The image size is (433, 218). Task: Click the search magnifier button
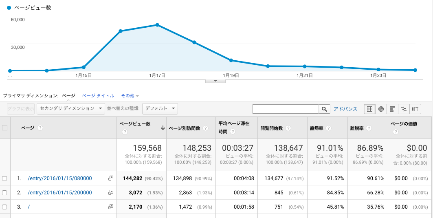tap(324, 109)
